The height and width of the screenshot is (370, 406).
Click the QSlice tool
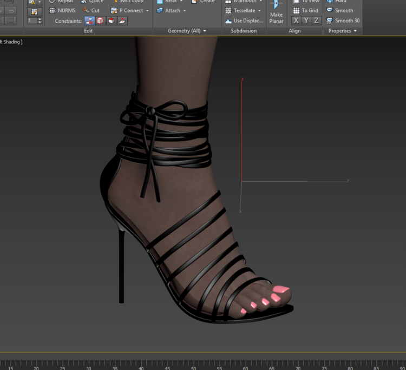point(92,1)
